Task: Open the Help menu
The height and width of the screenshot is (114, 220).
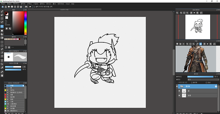Action: tap(73, 4)
